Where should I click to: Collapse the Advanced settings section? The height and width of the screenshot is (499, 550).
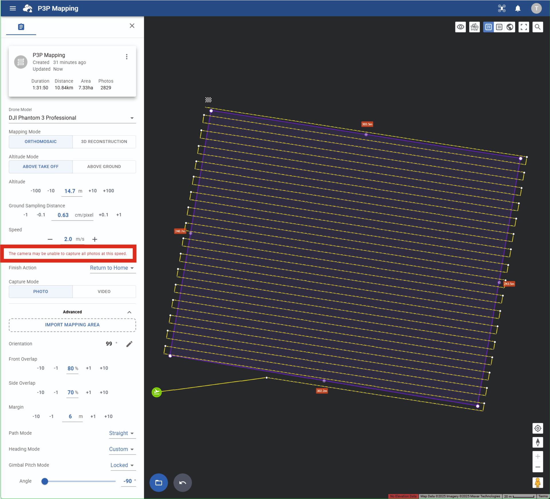click(x=129, y=312)
